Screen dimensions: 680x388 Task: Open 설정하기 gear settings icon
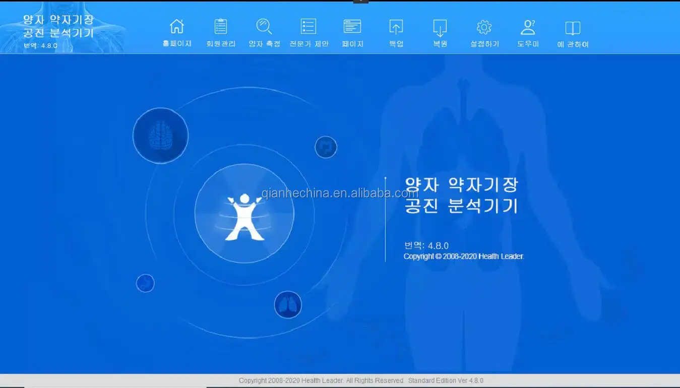484,27
